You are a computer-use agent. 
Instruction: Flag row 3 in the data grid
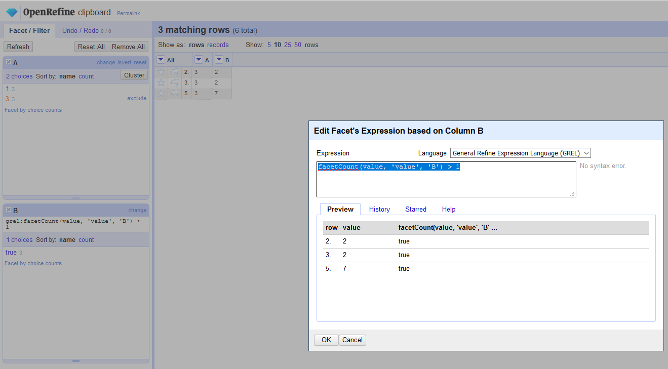coord(175,83)
